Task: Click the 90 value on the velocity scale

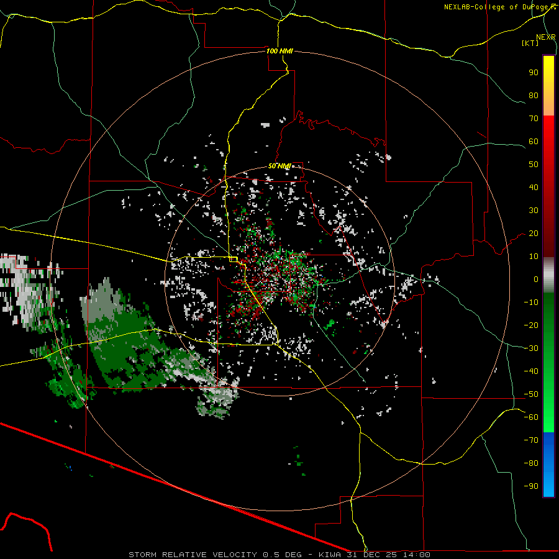Action: pyautogui.click(x=534, y=73)
